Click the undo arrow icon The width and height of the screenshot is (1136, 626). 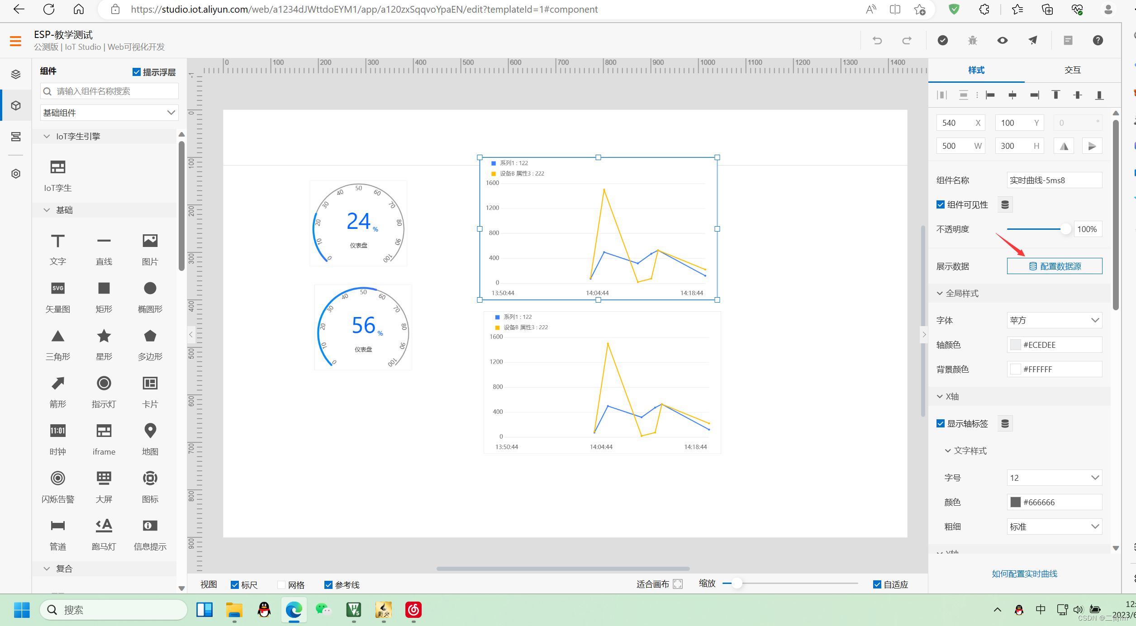(x=877, y=41)
